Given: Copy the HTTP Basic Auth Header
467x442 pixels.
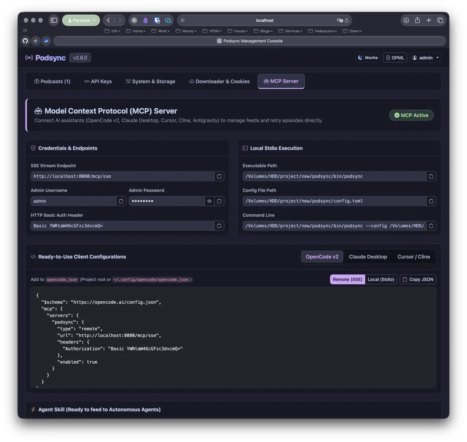Looking at the screenshot, I should coord(219,226).
